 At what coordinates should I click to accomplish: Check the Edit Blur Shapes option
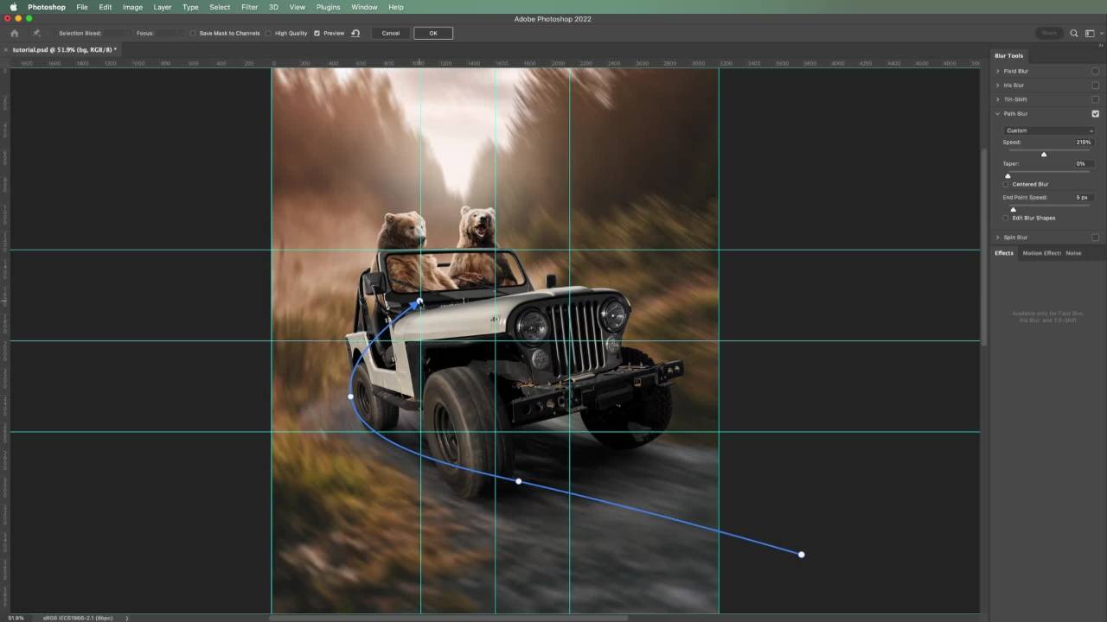click(x=1006, y=218)
